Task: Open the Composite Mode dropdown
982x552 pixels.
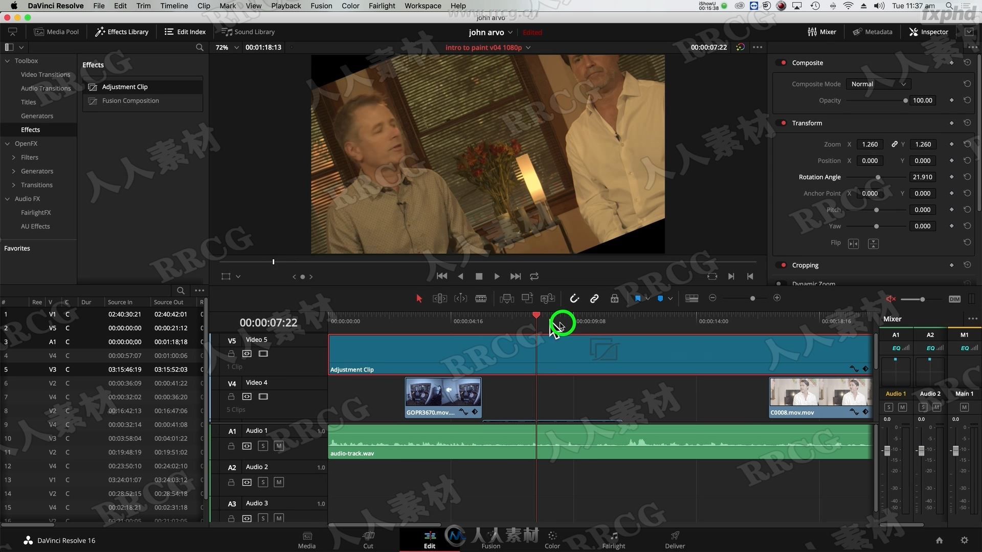Action: coord(878,84)
